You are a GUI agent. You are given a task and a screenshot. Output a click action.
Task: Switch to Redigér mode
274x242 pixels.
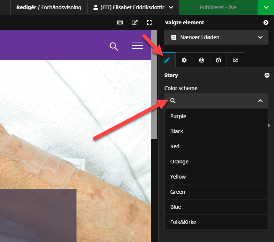click(x=26, y=7)
